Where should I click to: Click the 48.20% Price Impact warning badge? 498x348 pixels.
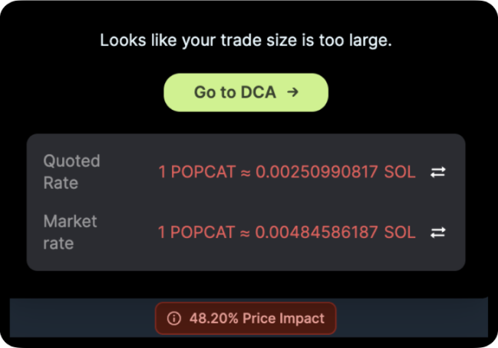pyautogui.click(x=246, y=318)
